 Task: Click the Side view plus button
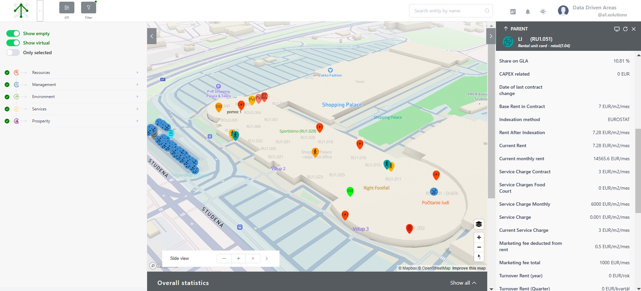click(239, 259)
